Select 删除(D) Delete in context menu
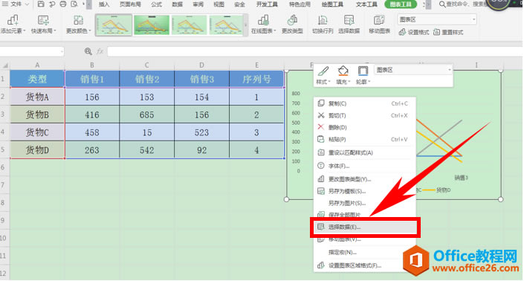The width and height of the screenshot is (524, 281). [x=365, y=127]
